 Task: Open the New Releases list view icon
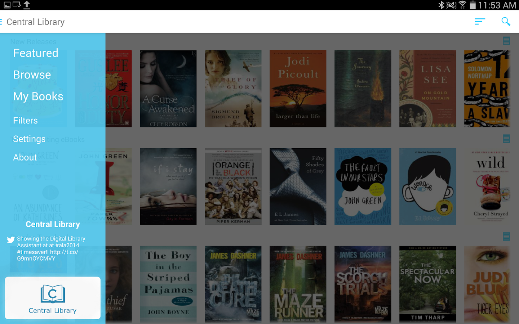click(506, 41)
